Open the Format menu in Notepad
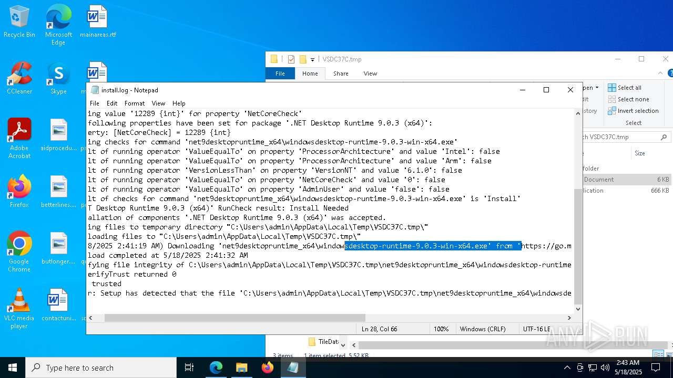 click(135, 103)
